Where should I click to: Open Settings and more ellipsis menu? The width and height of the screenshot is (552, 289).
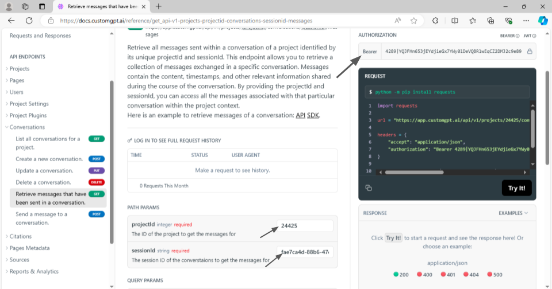[x=526, y=21]
